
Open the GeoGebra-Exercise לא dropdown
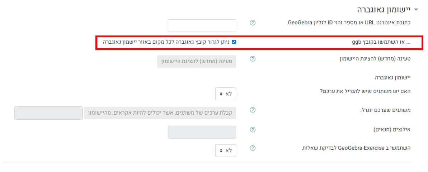tap(225, 150)
